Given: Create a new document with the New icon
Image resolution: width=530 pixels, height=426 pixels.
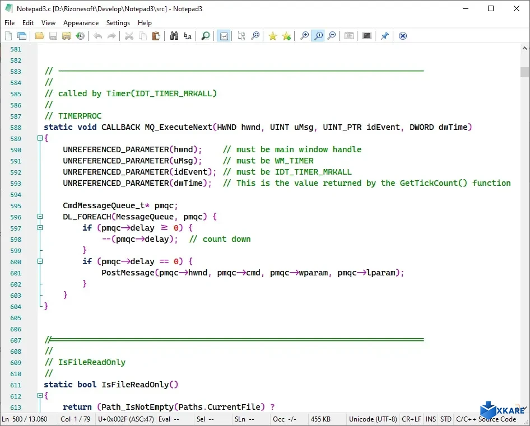Looking at the screenshot, I should pos(8,36).
